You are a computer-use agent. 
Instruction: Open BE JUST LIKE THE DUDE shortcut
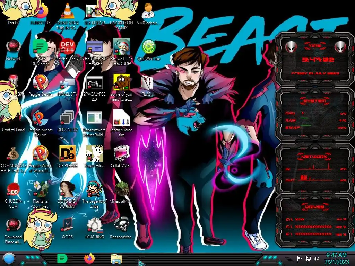click(x=121, y=53)
